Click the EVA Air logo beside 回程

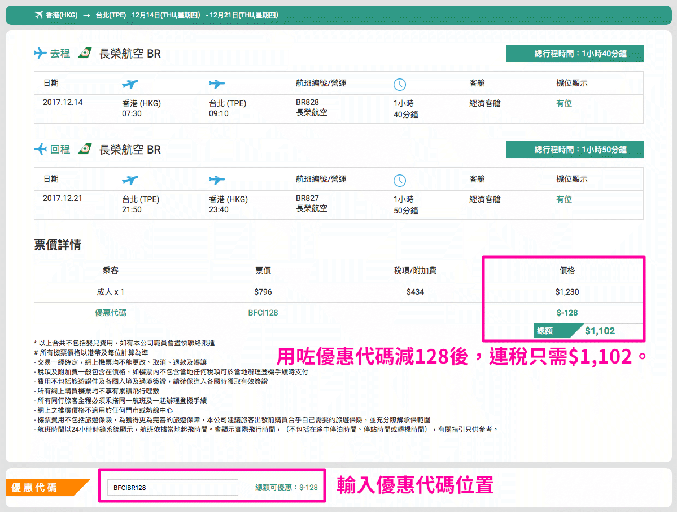pos(85,149)
